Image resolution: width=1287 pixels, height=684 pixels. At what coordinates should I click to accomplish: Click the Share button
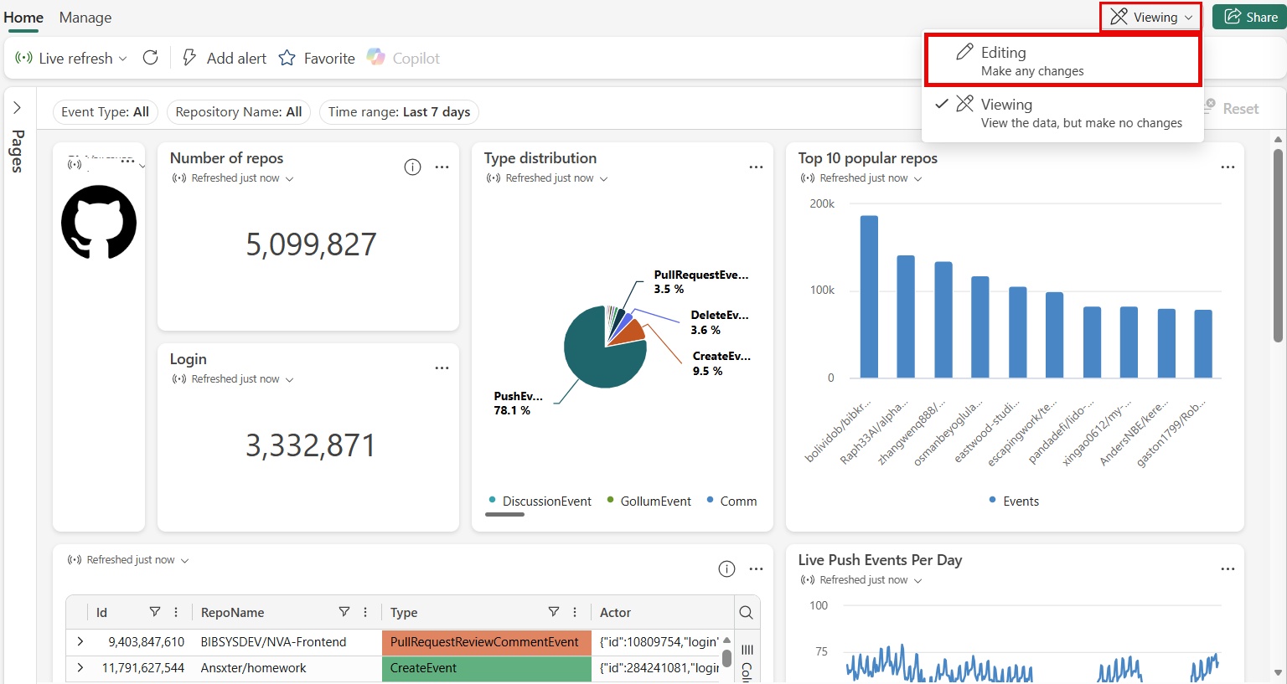pyautogui.click(x=1250, y=17)
